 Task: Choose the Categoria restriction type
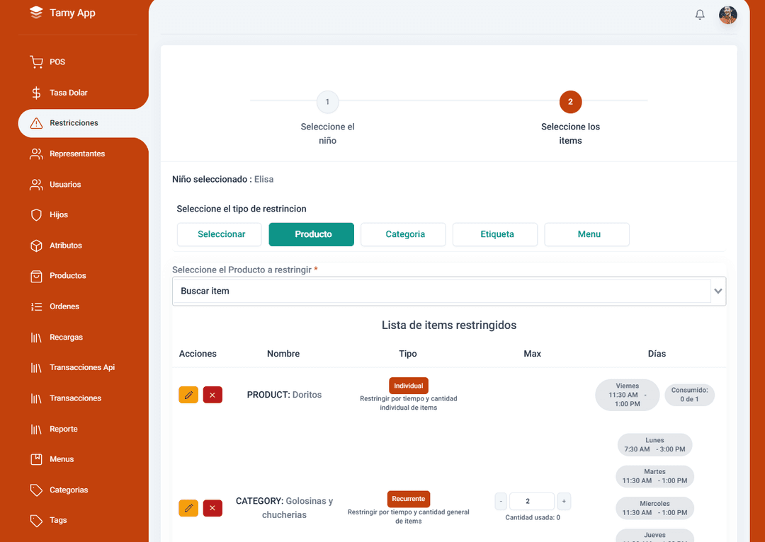point(403,234)
